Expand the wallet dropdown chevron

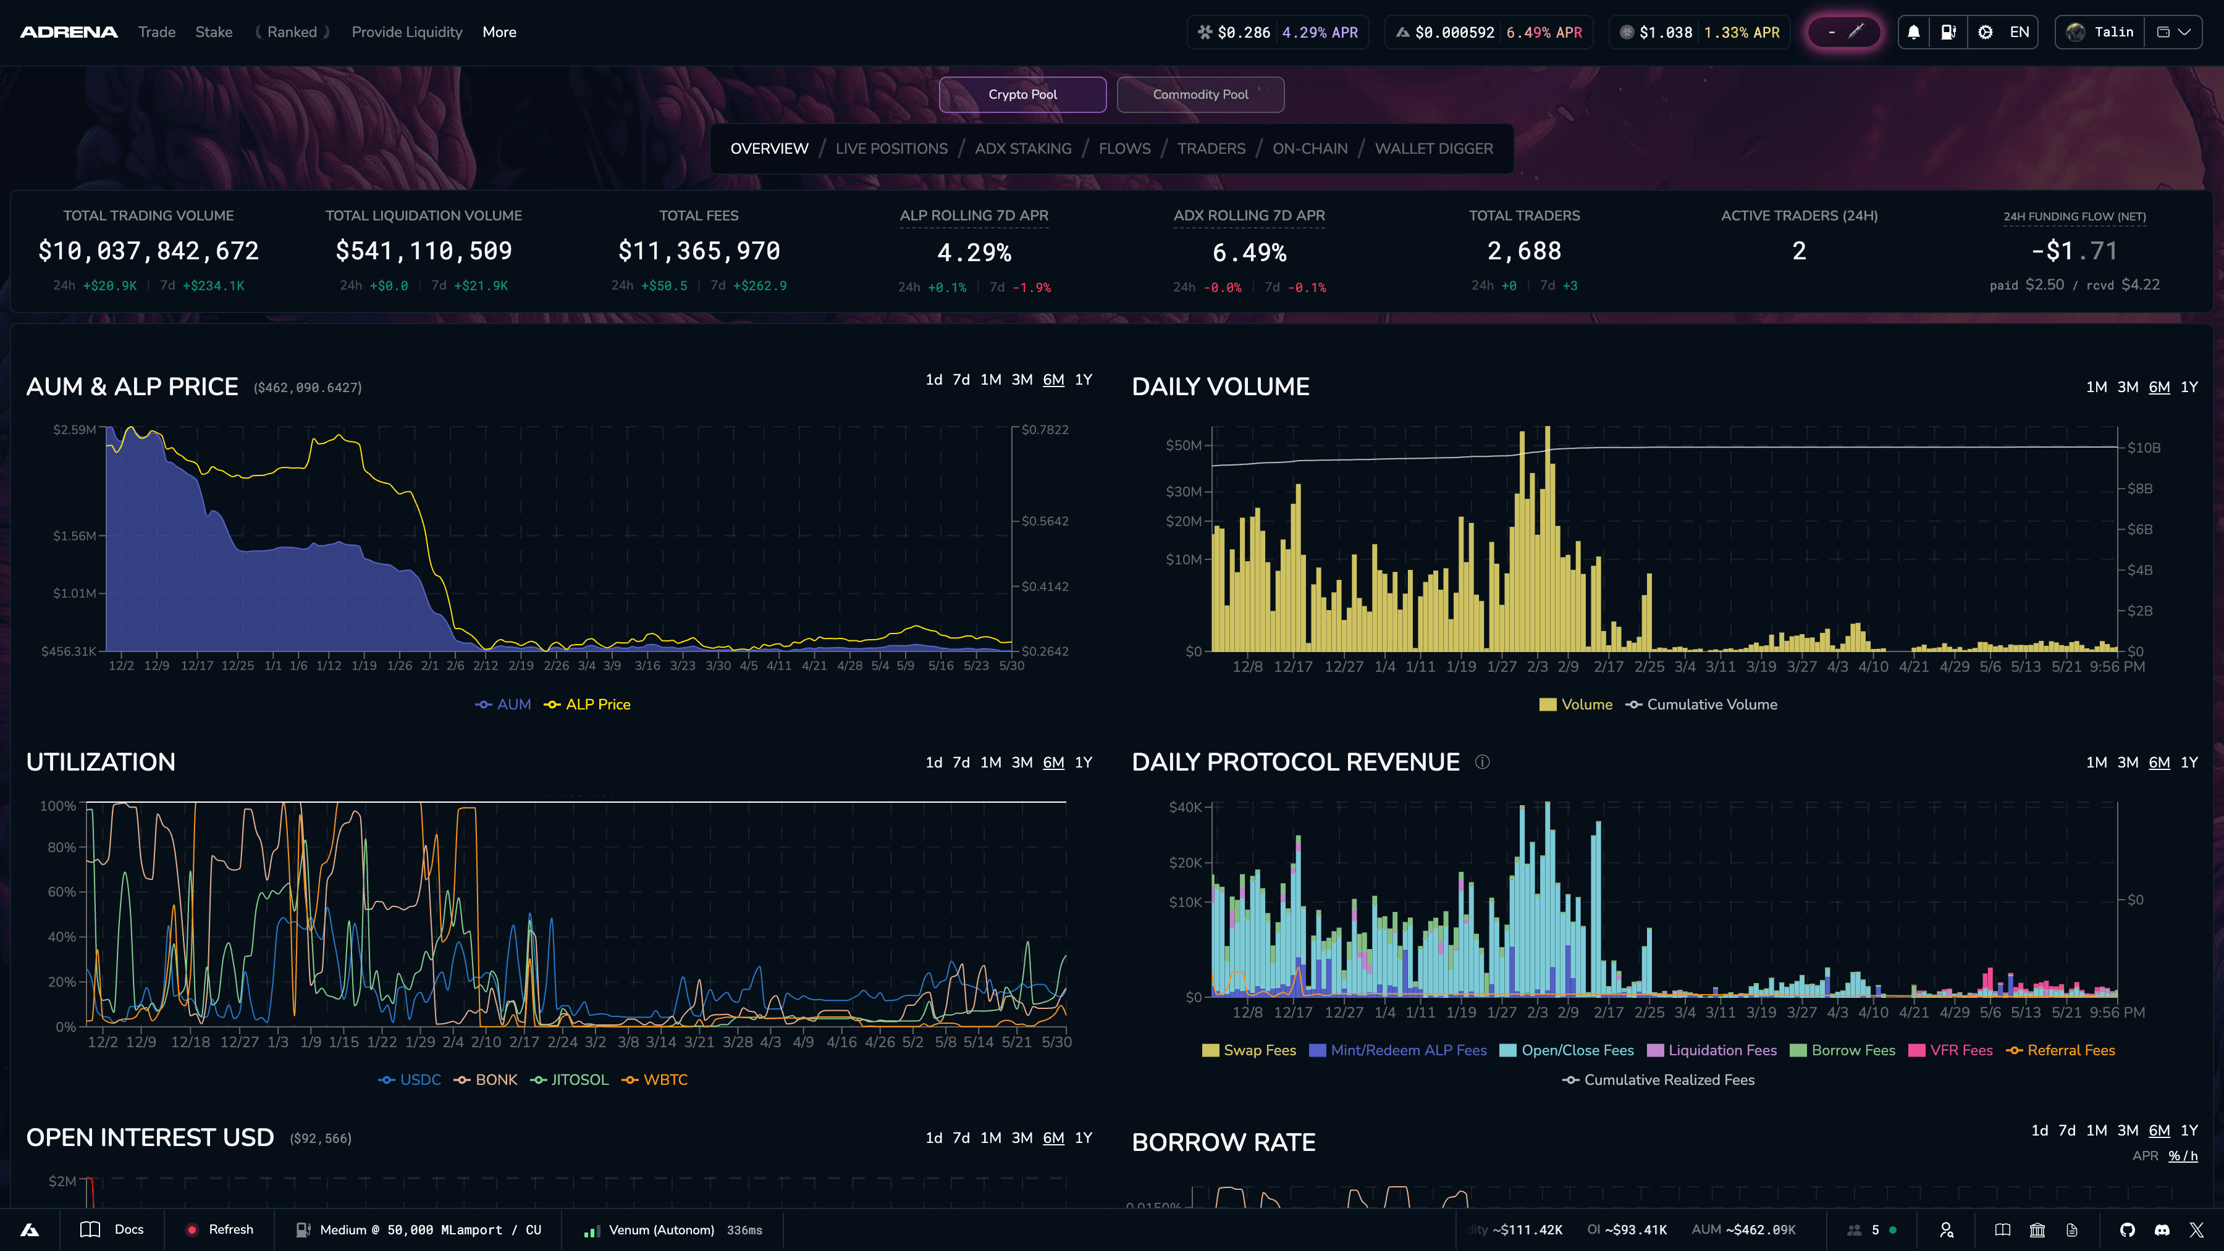pyautogui.click(x=2184, y=32)
